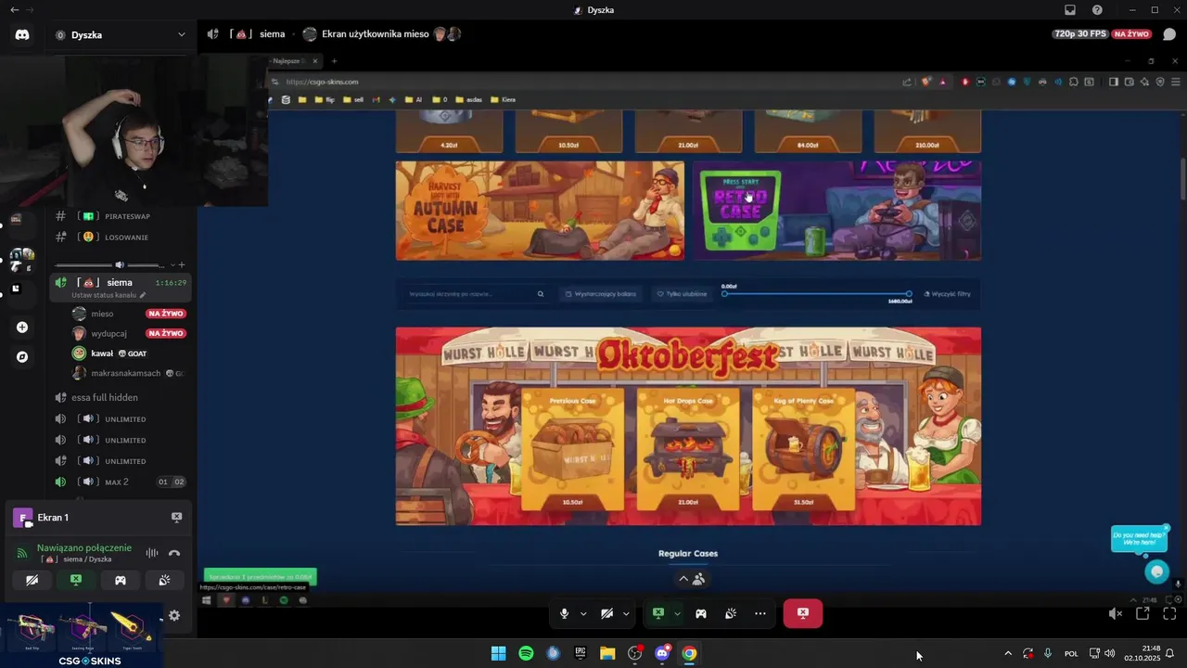
Task: Toggle camera button in voice panel
Action: click(32, 580)
